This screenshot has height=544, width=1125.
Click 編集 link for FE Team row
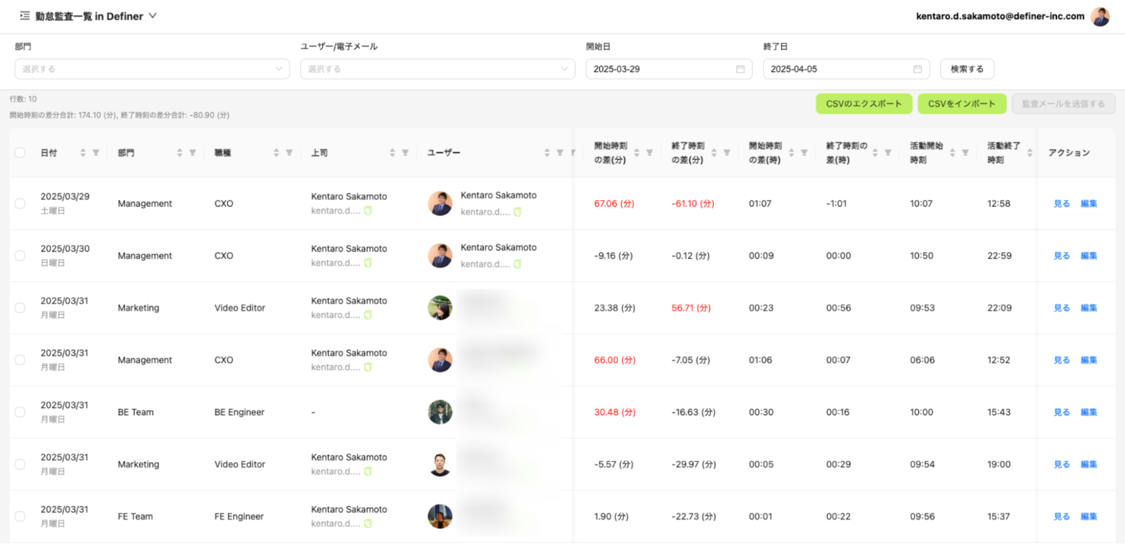pos(1088,516)
